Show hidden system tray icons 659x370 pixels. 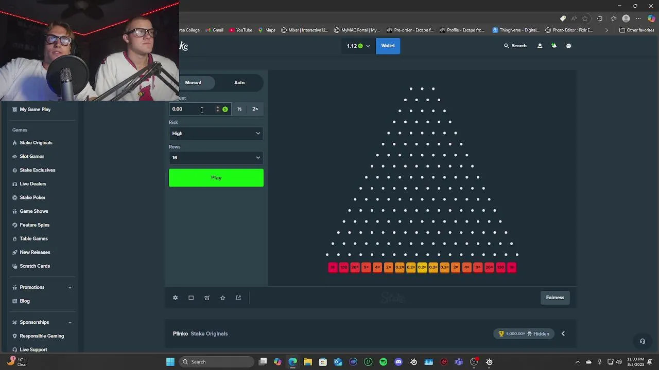(x=577, y=362)
